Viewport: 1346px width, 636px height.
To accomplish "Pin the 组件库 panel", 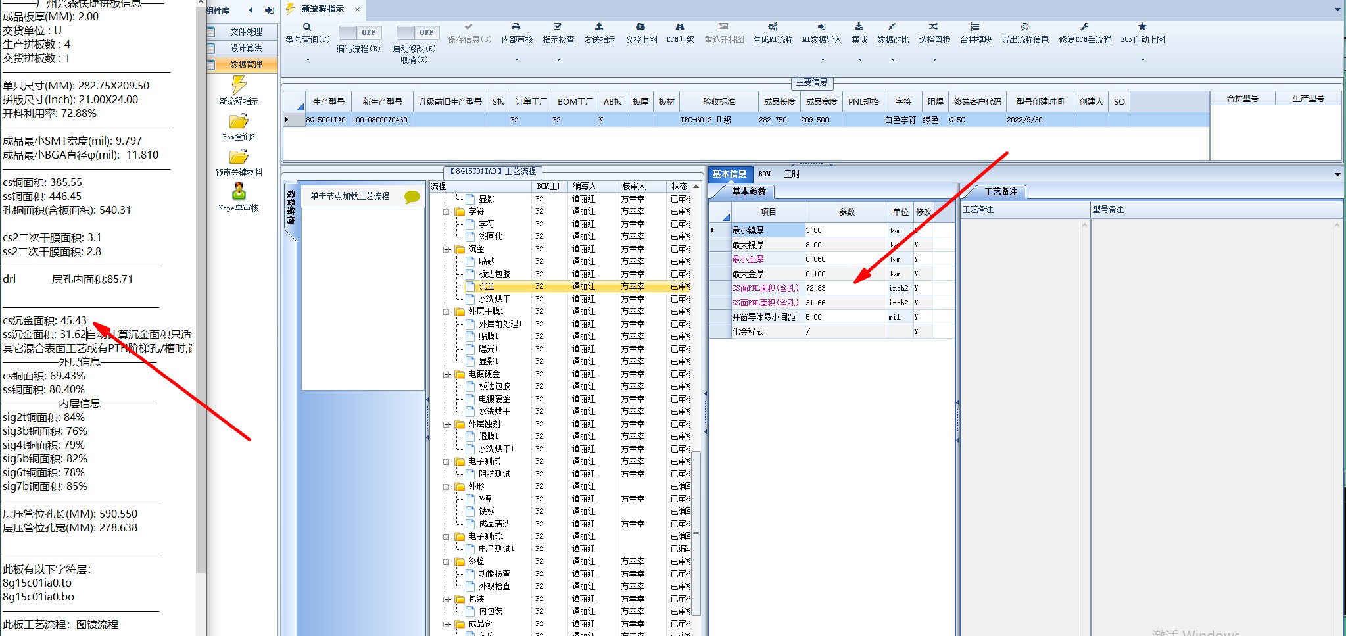I will pyautogui.click(x=270, y=11).
